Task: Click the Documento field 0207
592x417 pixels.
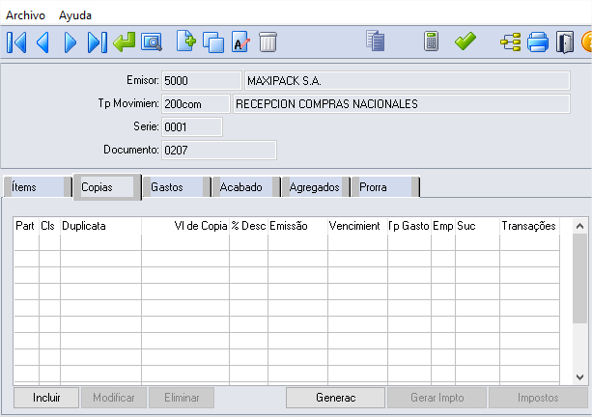Action: (x=219, y=151)
